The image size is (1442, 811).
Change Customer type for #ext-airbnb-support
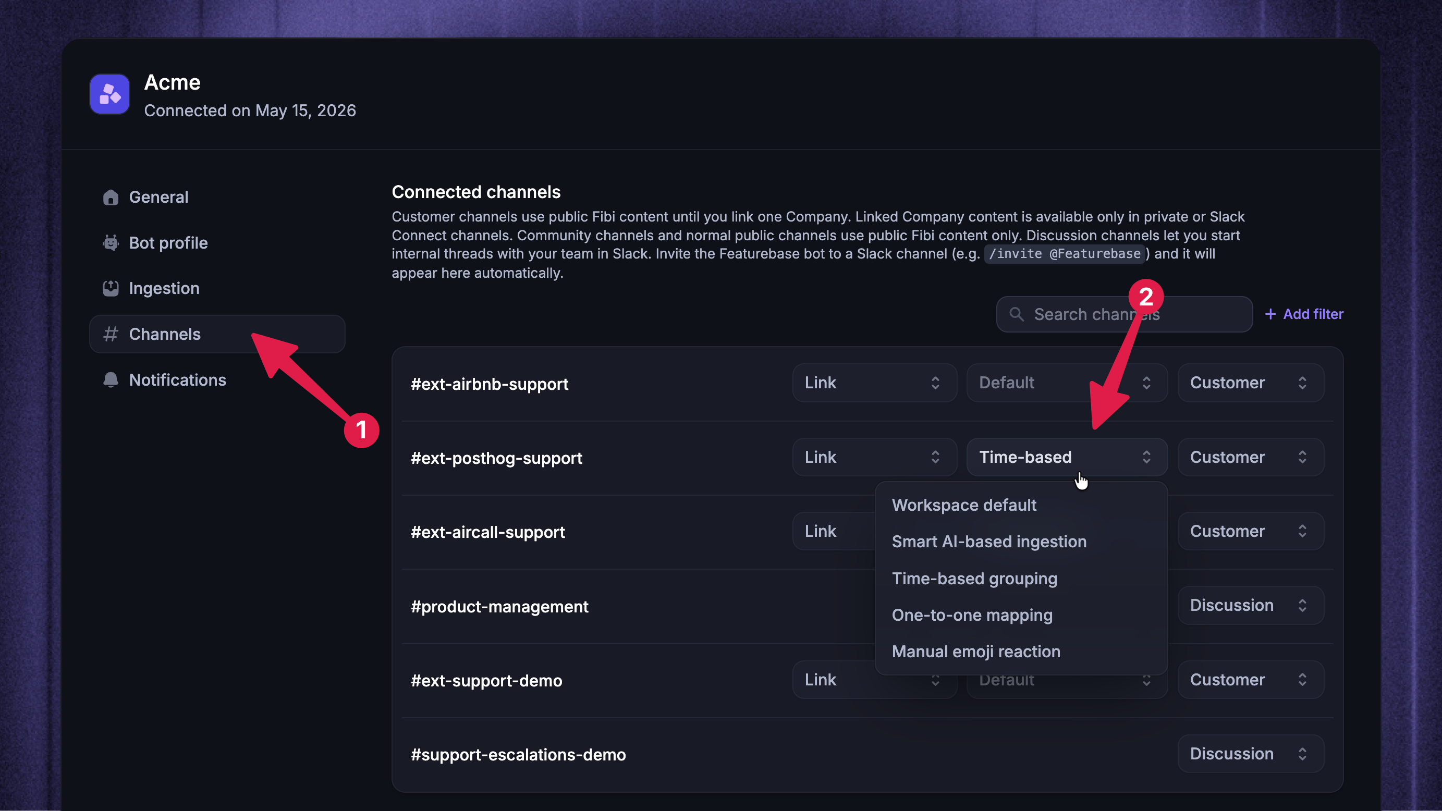click(x=1251, y=383)
